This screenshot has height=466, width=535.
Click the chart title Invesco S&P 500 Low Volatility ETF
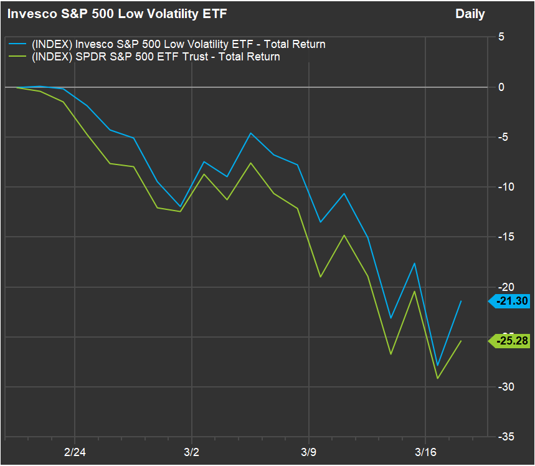[x=117, y=14]
